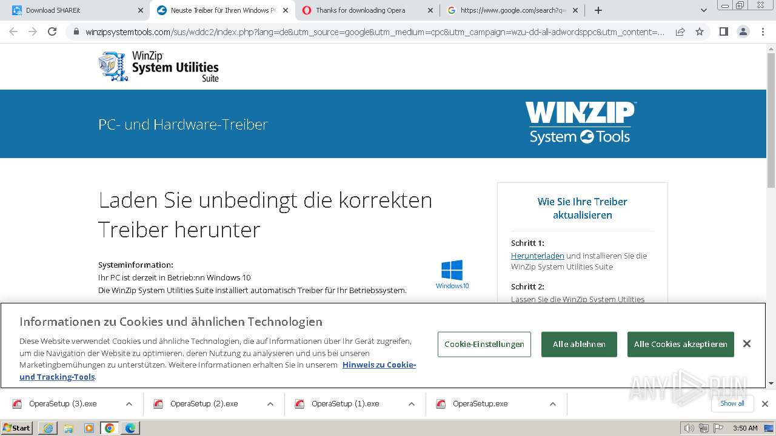
Task: Close the Neuste Treiber tab
Action: pos(285,10)
